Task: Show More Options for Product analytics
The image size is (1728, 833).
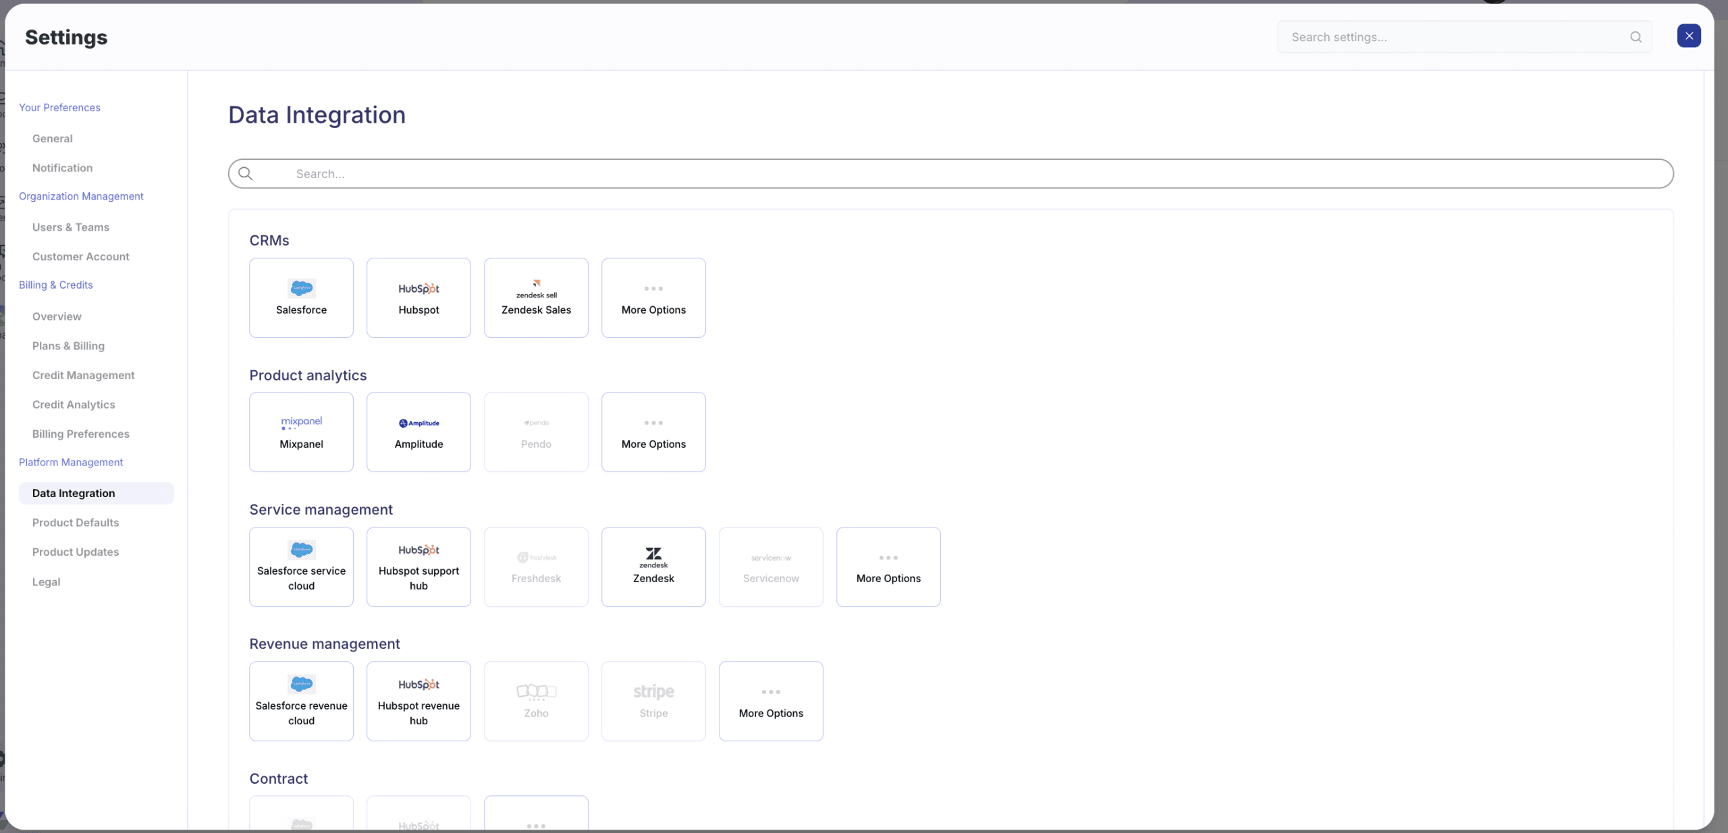Action: [x=652, y=432]
